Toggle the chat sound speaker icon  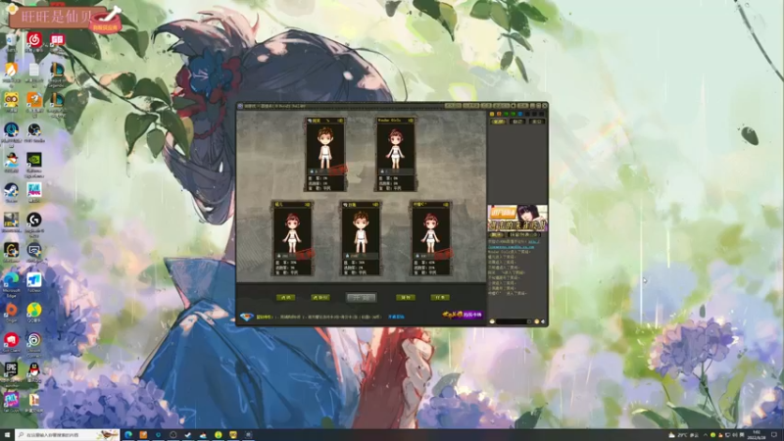pyautogui.click(x=543, y=321)
